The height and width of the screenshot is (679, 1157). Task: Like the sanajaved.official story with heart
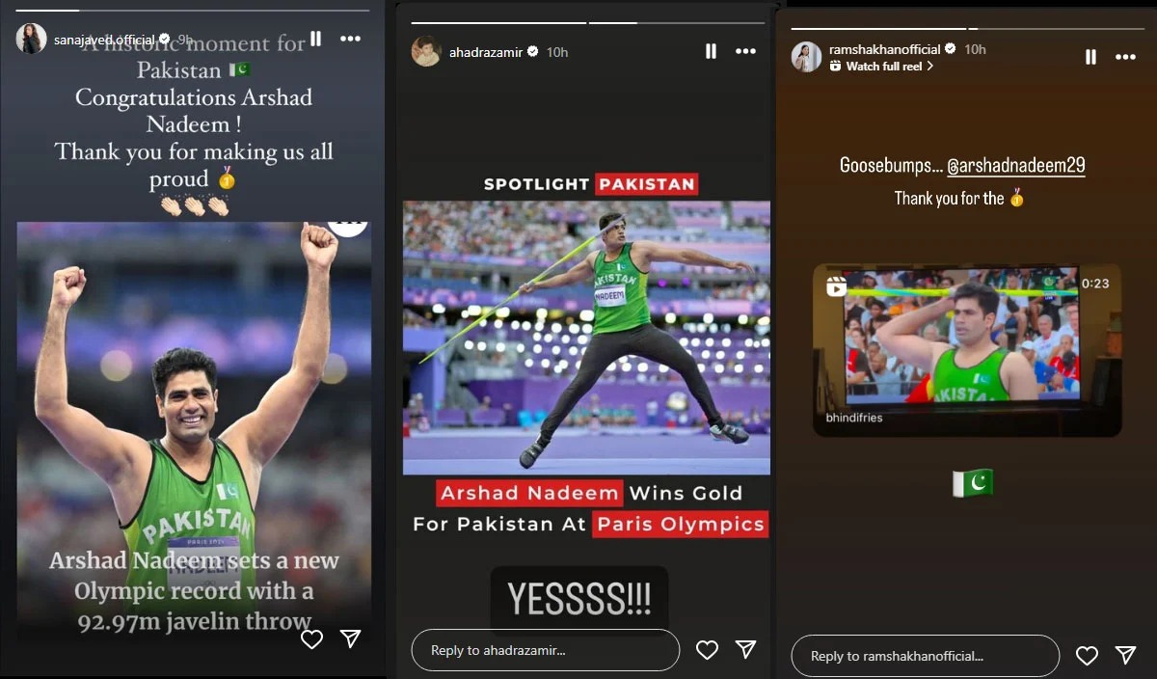[311, 638]
